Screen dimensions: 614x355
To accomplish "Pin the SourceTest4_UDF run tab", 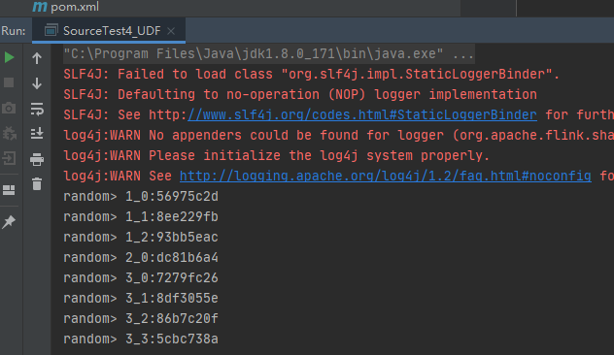I will tap(9, 222).
